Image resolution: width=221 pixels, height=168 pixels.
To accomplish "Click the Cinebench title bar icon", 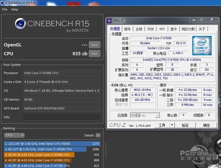I will [x=2, y=3].
